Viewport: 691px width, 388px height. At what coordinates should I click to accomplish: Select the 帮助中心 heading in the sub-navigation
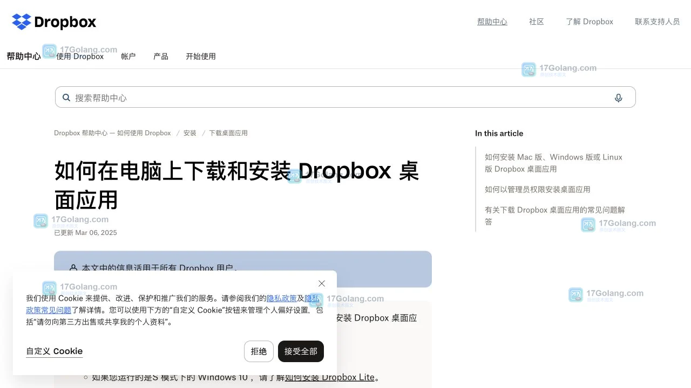pos(24,56)
